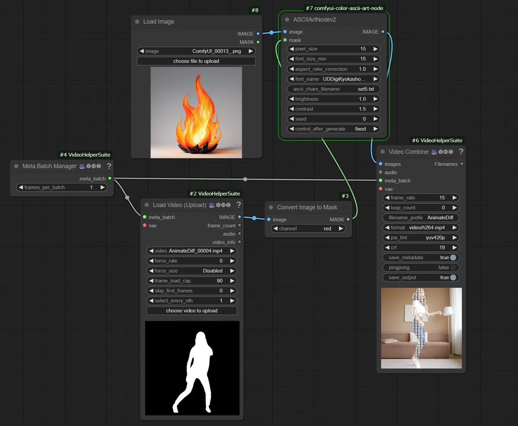
Task: Open the font_name dropdown
Action: (334, 79)
